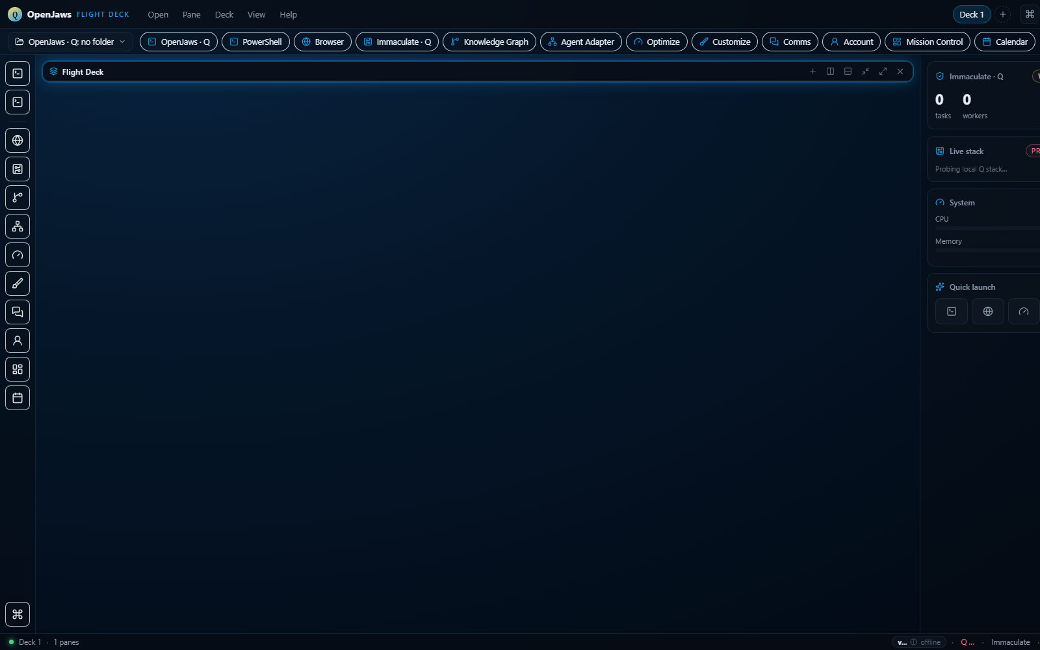Image resolution: width=1040 pixels, height=650 pixels.
Task: Split Flight Deck pane vertically
Action: 830,71
